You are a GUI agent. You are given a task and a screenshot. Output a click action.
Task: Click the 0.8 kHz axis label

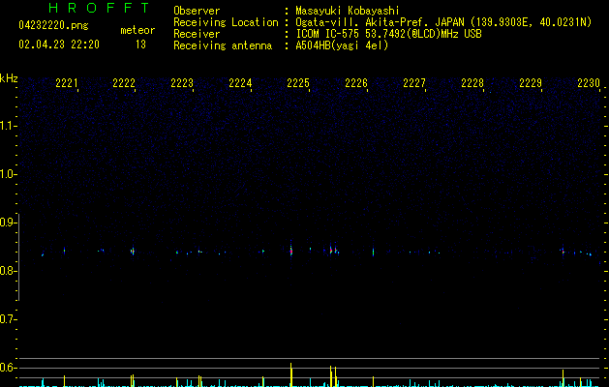tap(8, 271)
